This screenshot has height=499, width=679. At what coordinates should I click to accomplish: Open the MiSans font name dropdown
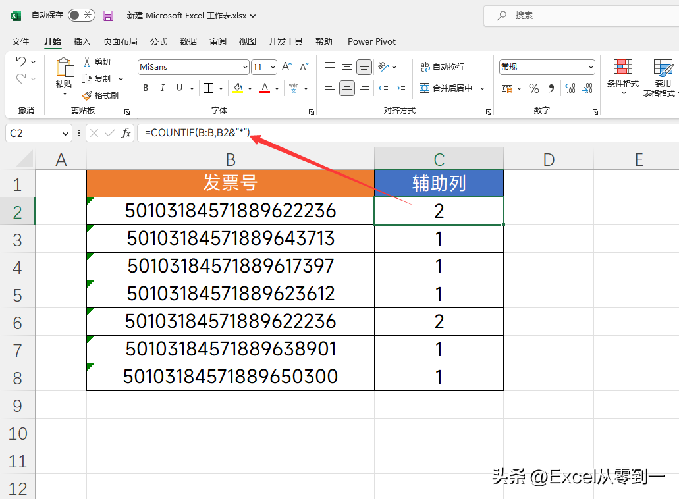coord(245,67)
